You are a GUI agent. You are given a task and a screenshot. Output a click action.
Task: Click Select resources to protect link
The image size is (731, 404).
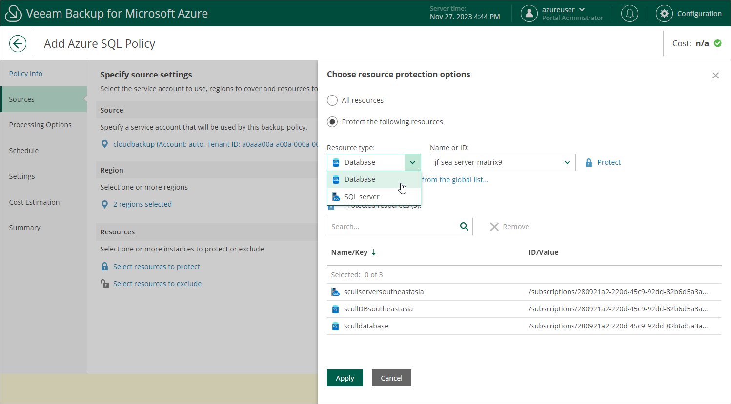[157, 267]
